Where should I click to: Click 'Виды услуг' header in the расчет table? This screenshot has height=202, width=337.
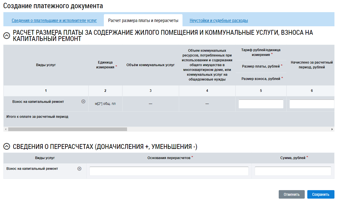[46, 65]
